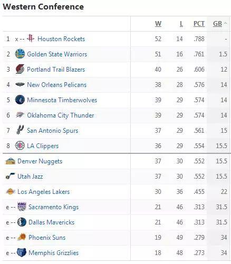This screenshot has width=231, height=264.
Task: Sort standings by the L column
Action: tap(181, 24)
